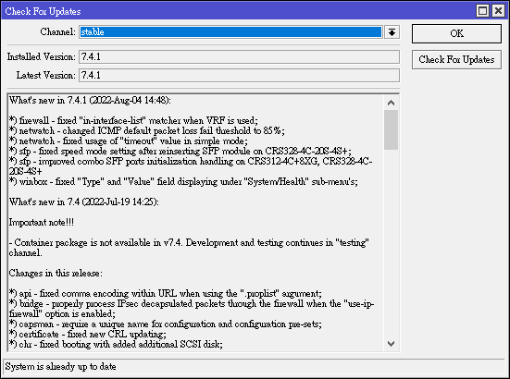
Task: Select the stable channel field
Action: coord(230,32)
